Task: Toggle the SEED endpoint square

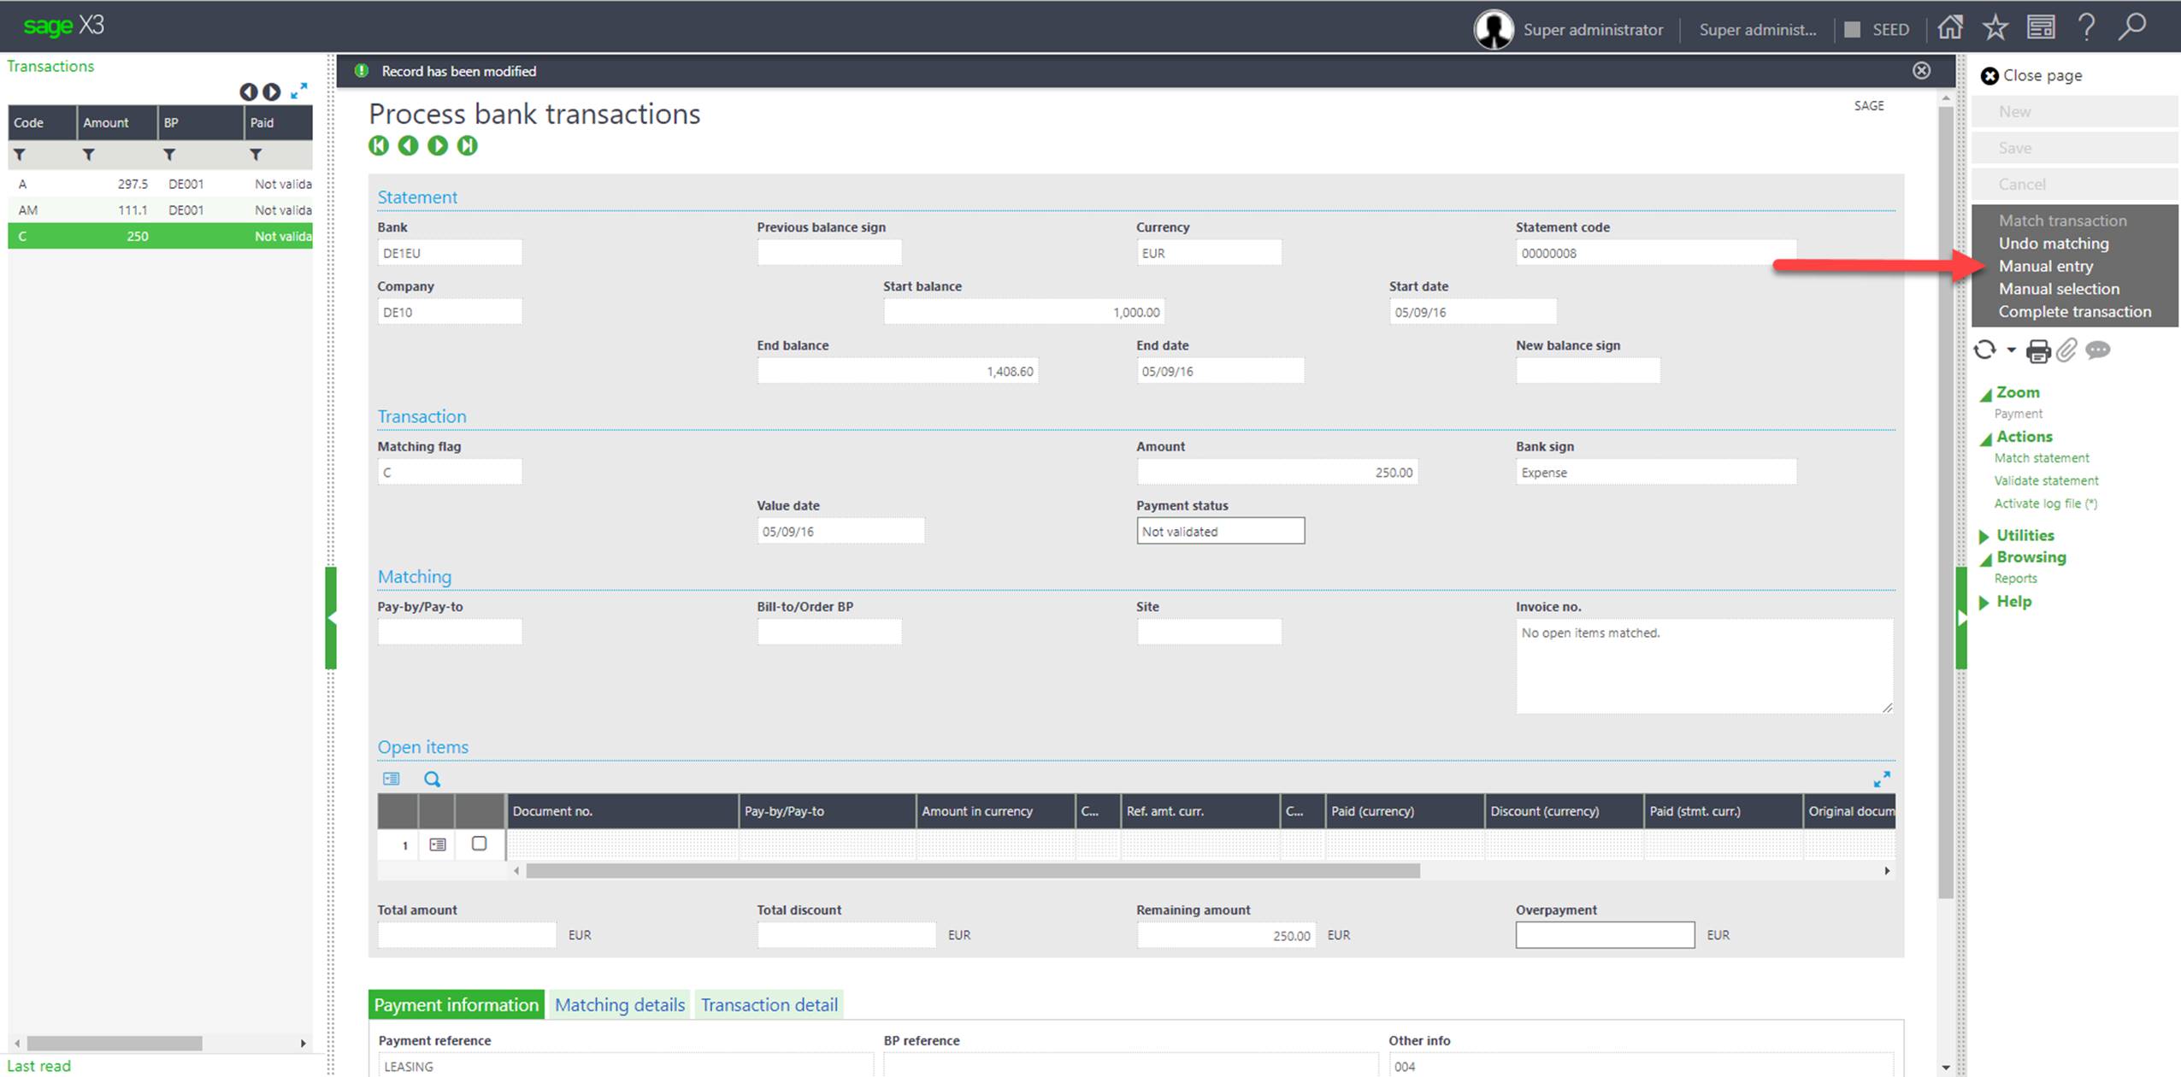Action: 1852,30
